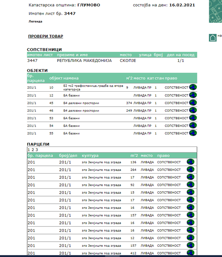Open globe icon for 412 m² parcel
The height and width of the screenshot is (257, 222).
pos(190,252)
